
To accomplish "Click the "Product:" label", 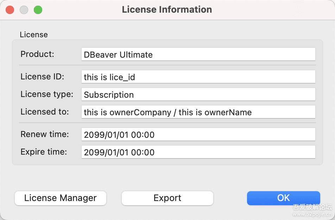I will [x=38, y=54].
